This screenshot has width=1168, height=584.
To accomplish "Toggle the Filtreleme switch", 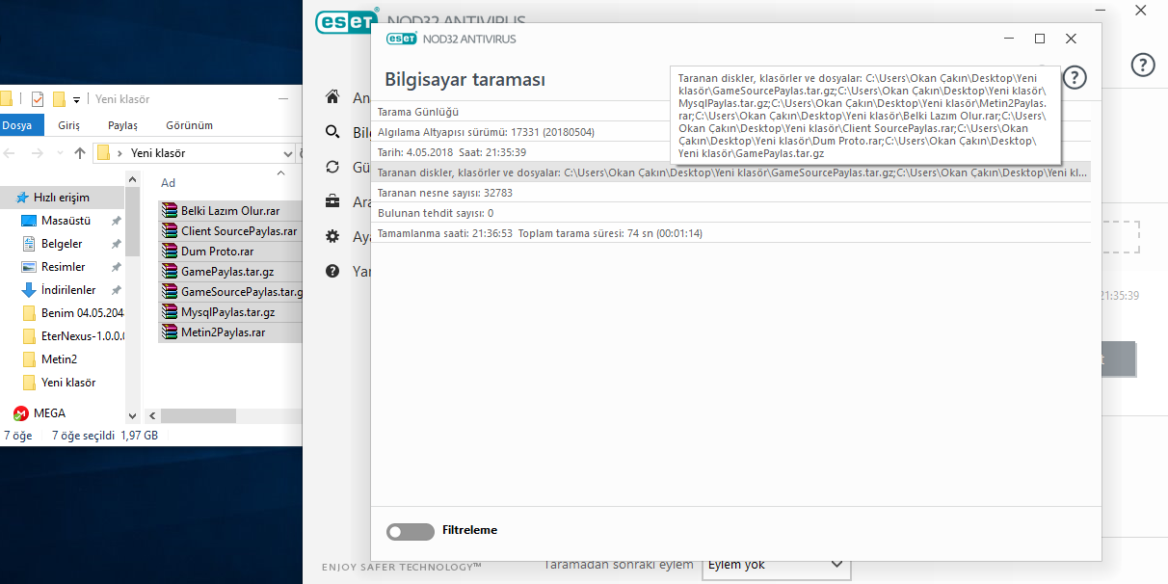I will point(410,532).
